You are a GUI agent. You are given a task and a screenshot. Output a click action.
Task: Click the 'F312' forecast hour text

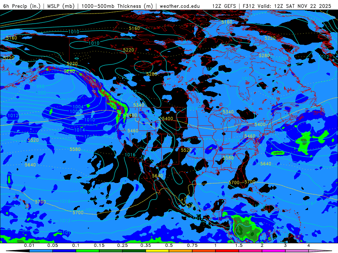pos(249,6)
